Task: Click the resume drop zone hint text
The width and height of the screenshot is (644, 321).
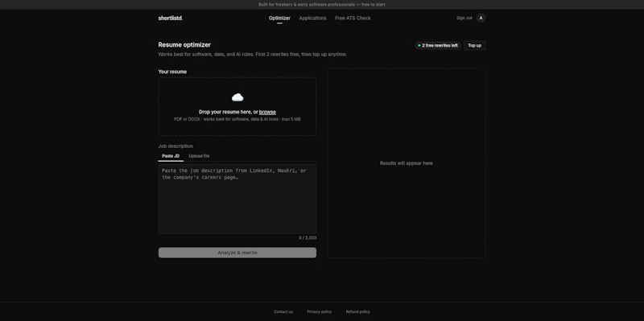Action: point(237,119)
